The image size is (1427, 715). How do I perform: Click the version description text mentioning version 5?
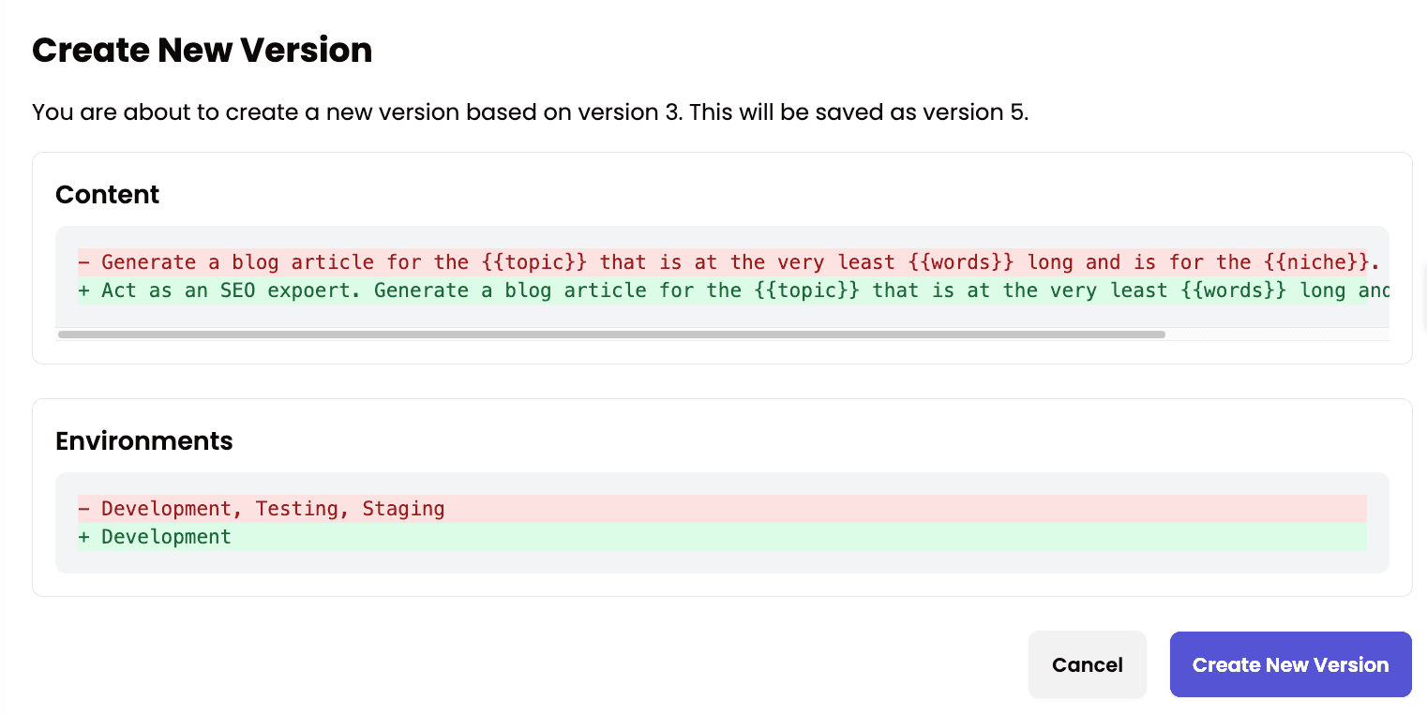(530, 112)
